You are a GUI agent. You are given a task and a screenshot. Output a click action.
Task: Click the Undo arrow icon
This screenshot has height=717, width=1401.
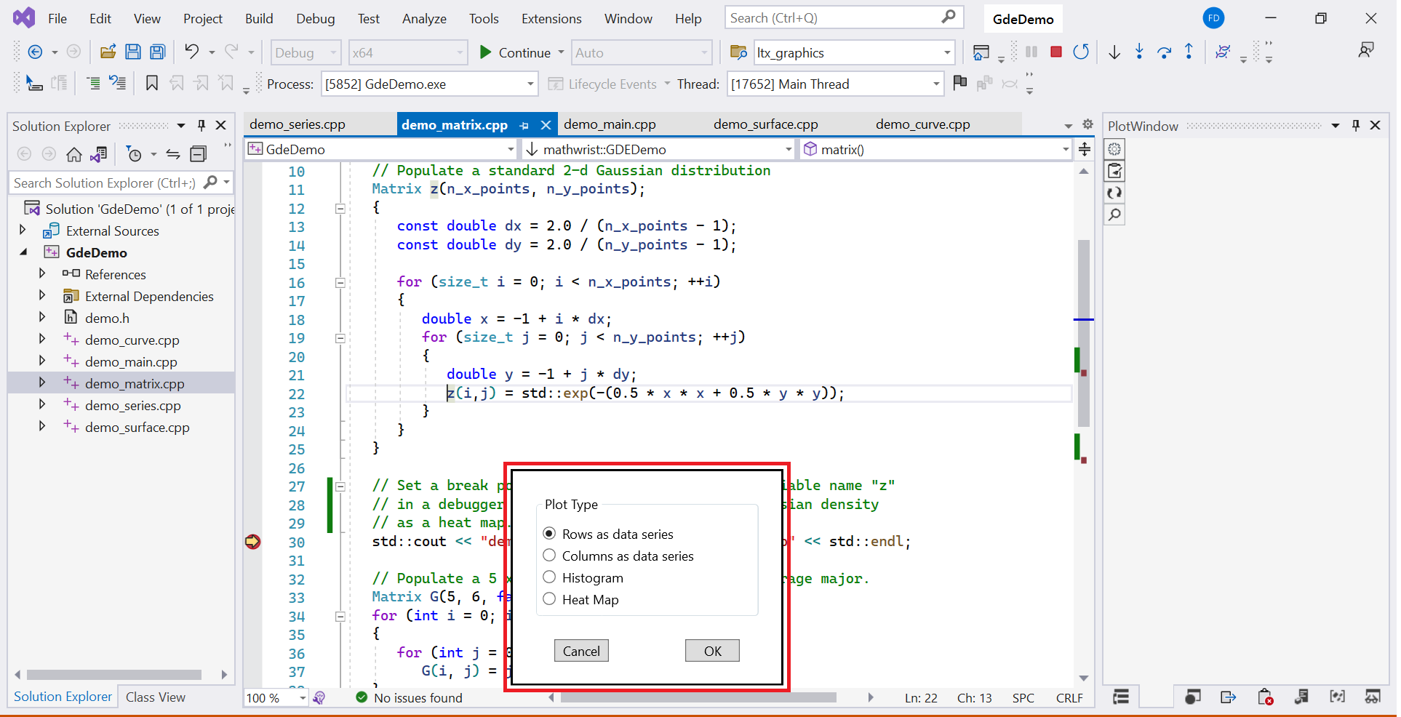[x=191, y=51]
